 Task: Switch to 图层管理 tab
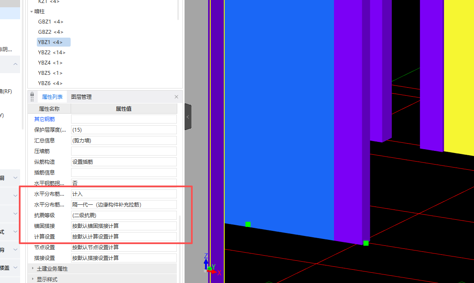(81, 97)
